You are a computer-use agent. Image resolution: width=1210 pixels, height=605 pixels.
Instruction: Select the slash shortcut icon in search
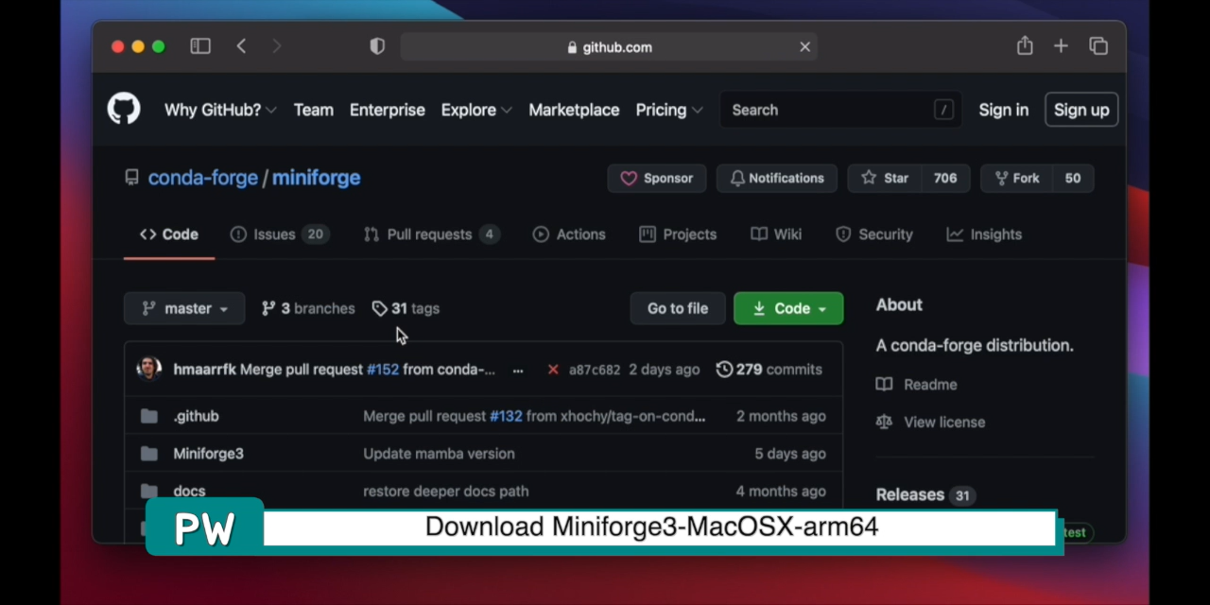coord(943,110)
